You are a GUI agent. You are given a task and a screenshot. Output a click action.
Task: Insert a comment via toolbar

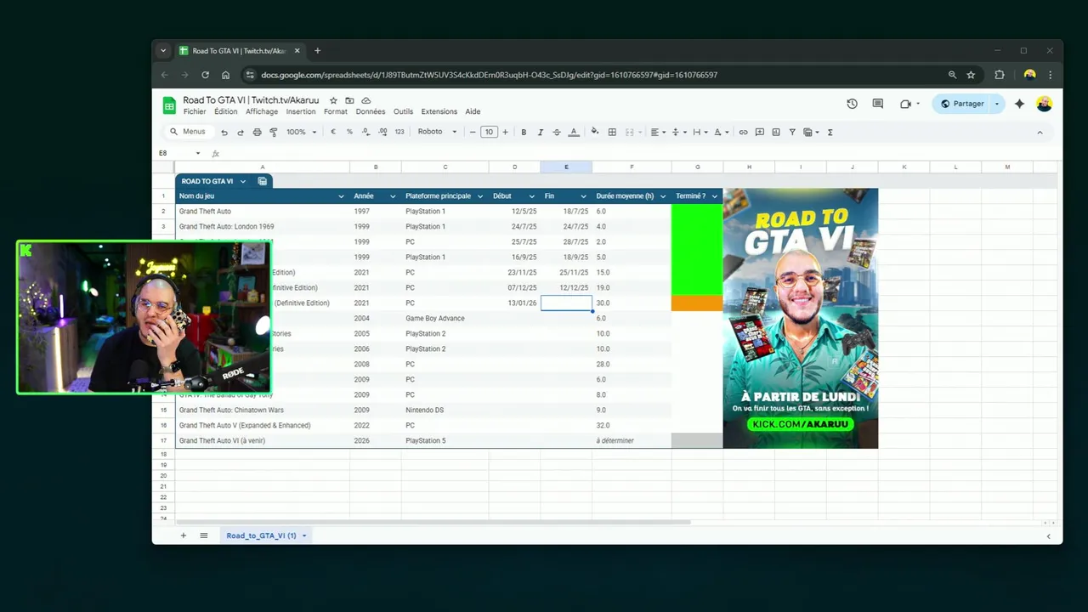point(759,132)
